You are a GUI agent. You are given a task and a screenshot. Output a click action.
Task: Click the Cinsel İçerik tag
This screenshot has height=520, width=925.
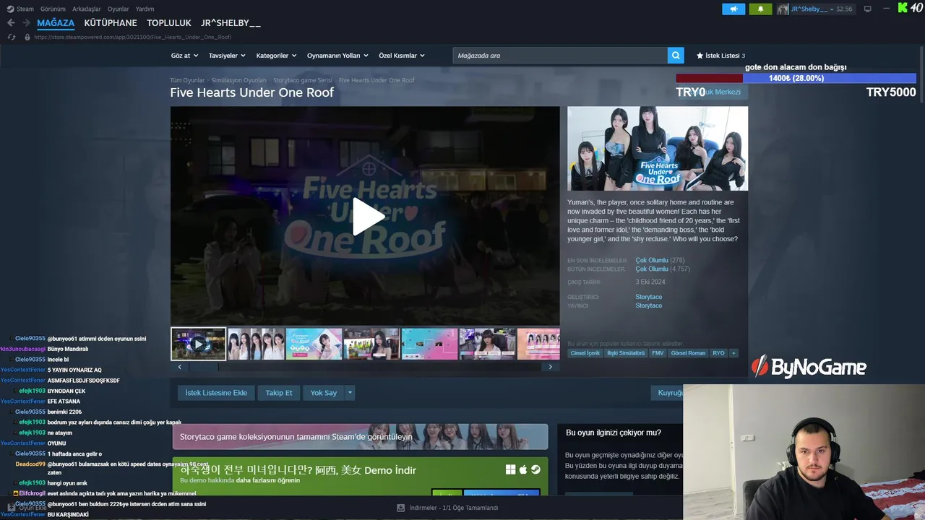(585, 353)
